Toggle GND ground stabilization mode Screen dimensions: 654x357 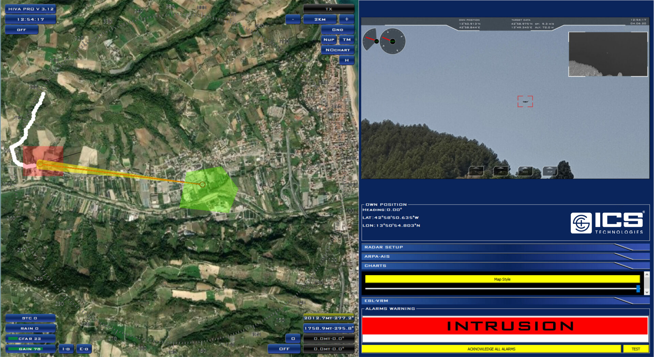pyautogui.click(x=338, y=30)
